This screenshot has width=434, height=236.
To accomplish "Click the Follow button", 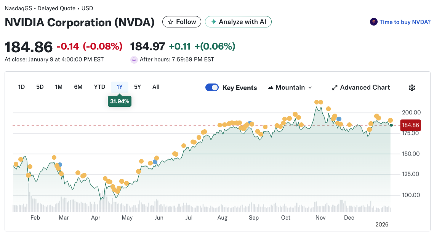I will [182, 22].
